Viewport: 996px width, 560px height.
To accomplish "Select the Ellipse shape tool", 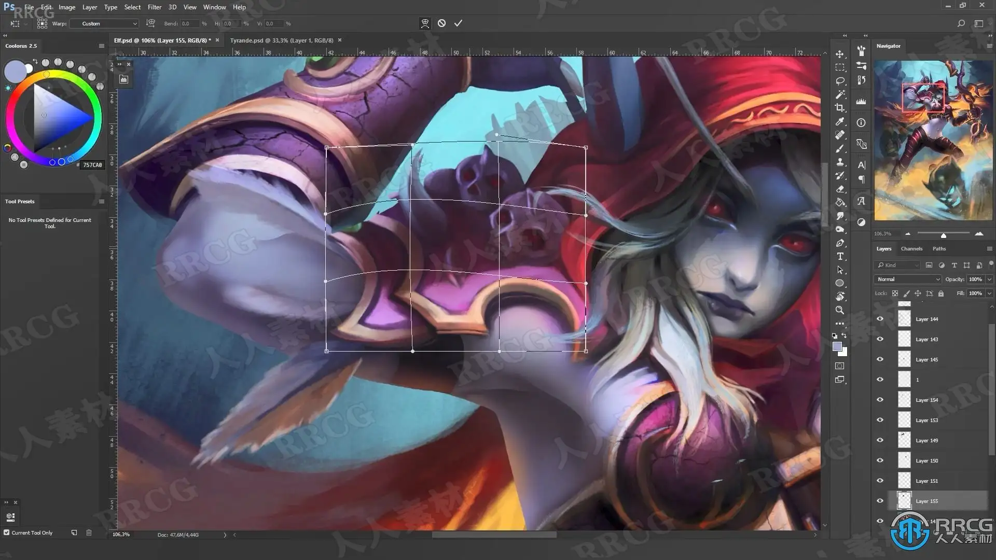I will coord(840,283).
